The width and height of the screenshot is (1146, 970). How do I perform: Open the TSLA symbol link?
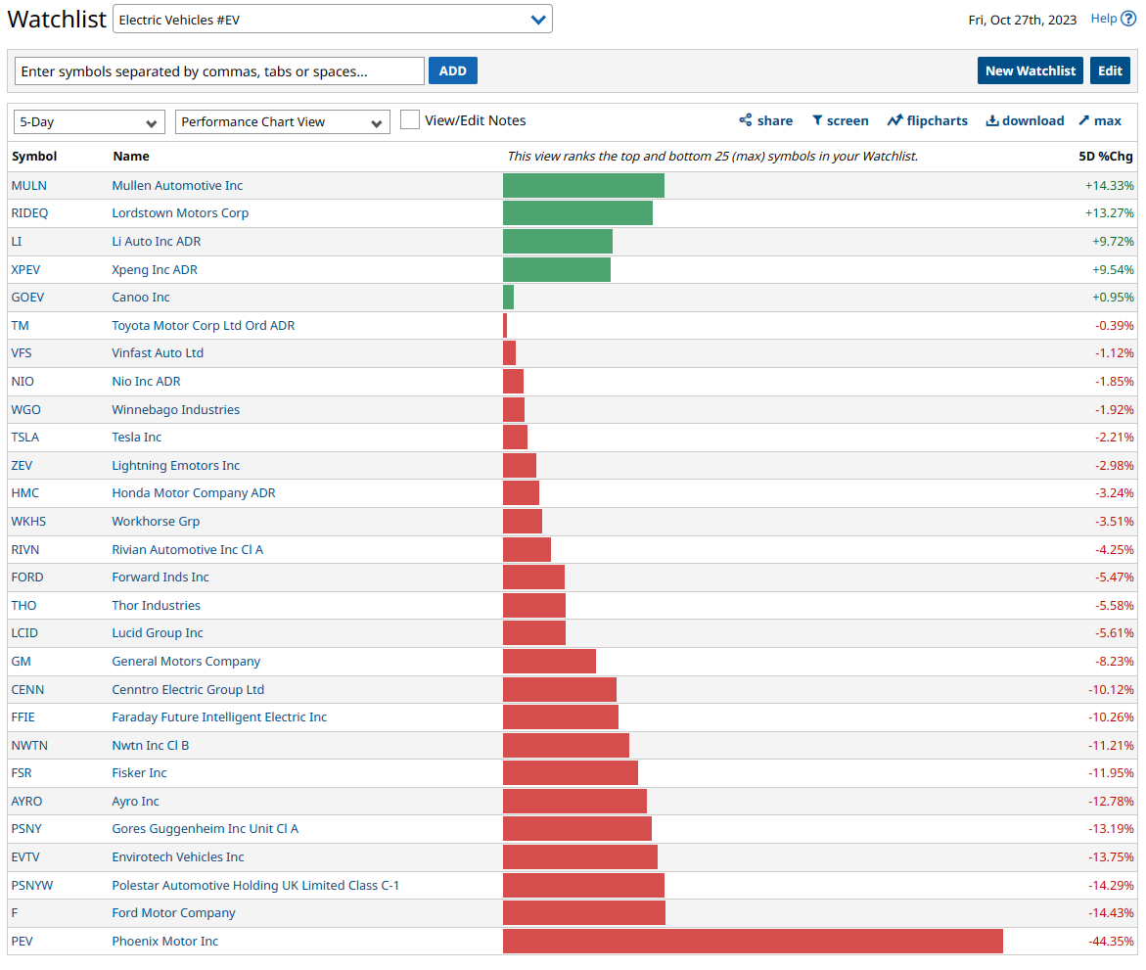[24, 438]
